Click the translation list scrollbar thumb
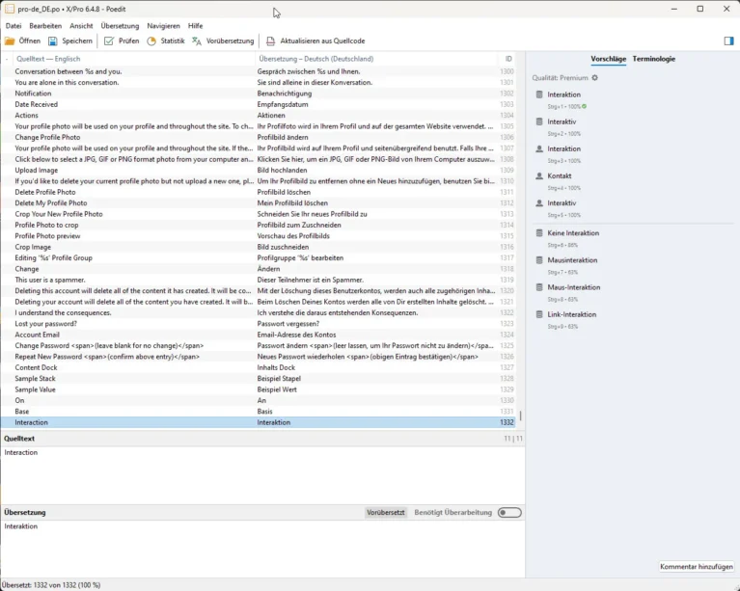740x591 pixels. (521, 416)
